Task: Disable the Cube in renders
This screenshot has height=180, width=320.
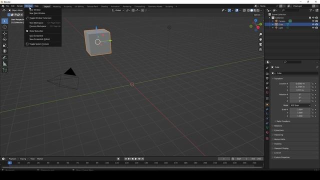Action: 316,24
